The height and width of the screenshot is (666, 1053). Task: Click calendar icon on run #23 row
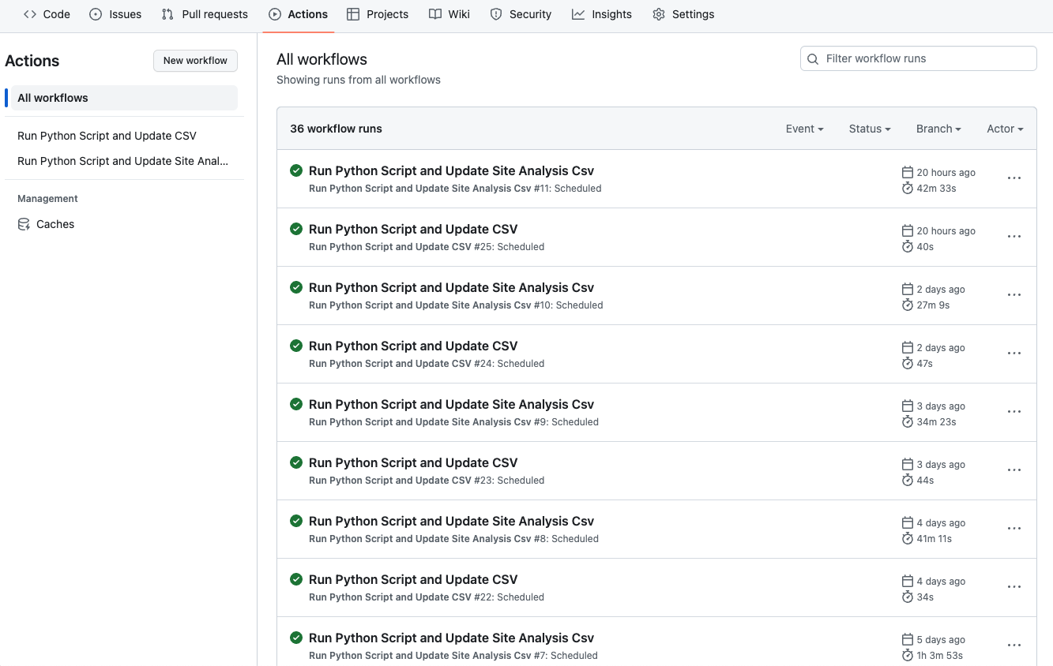click(907, 464)
